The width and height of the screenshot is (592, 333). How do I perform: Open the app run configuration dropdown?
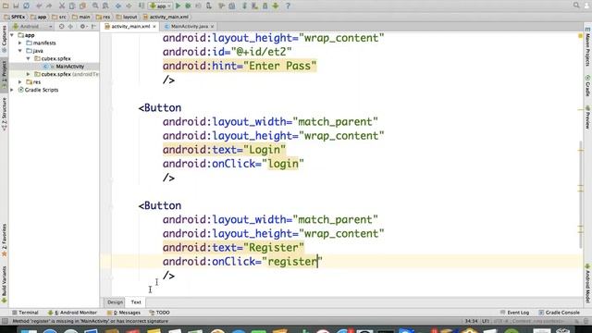(160, 6)
